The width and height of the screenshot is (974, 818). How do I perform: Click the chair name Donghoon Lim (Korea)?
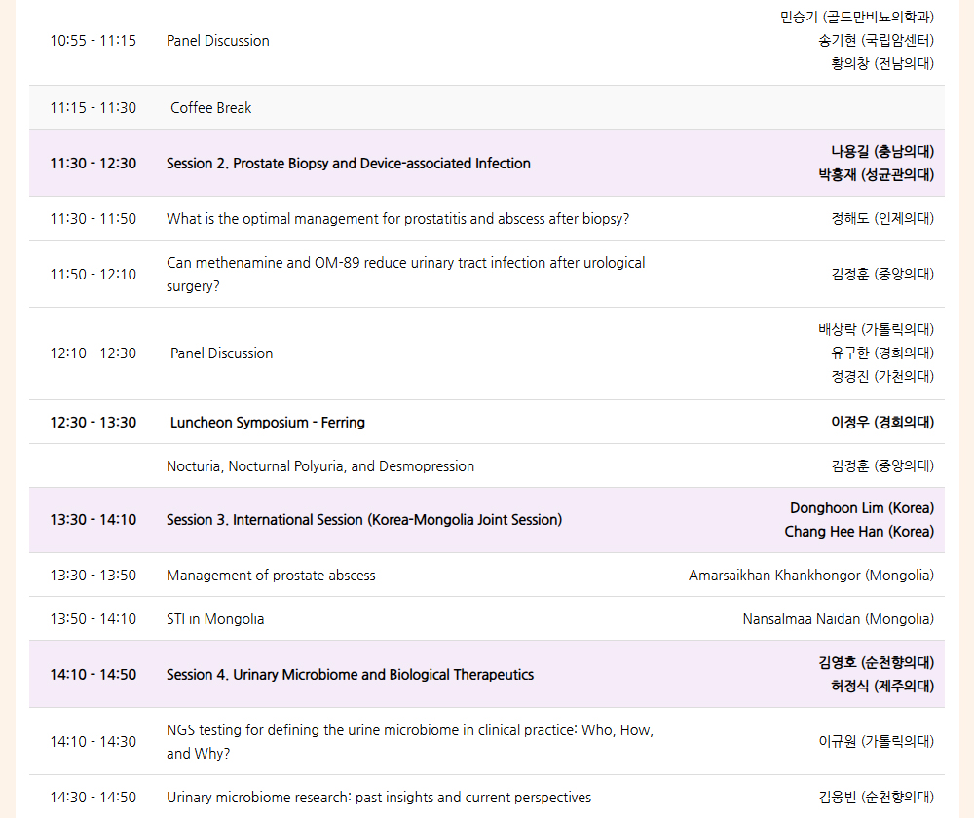coord(861,508)
